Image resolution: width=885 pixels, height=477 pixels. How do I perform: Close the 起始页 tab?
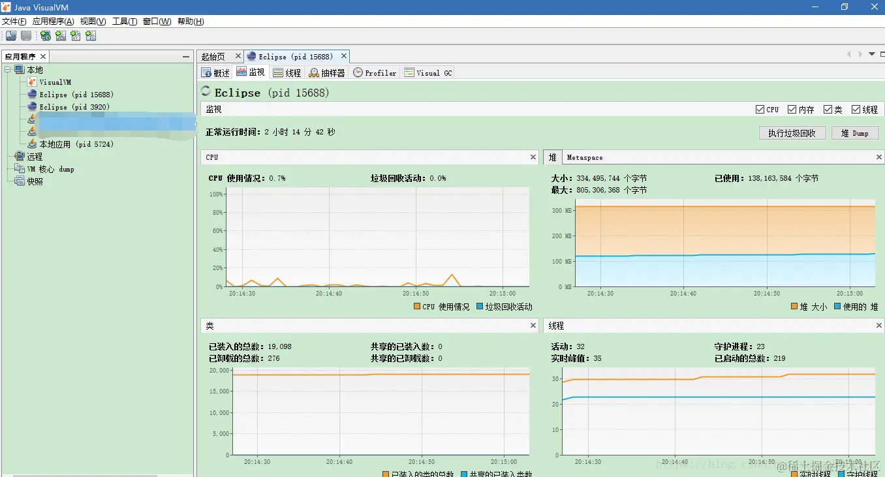pos(238,57)
